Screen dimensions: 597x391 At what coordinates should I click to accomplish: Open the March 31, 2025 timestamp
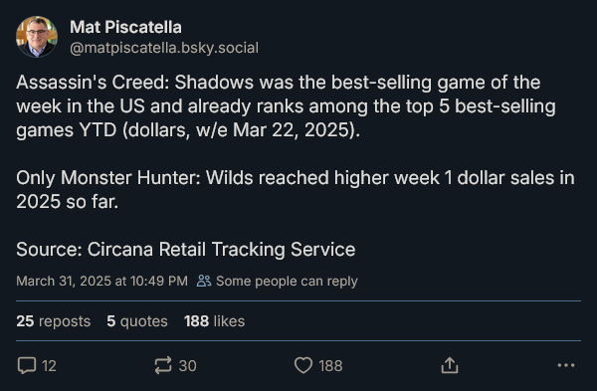[102, 281]
